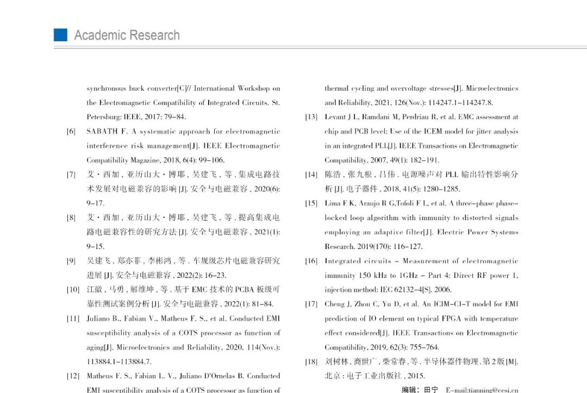The height and width of the screenshot is (393, 587).
Task: Select reference number [6] by SABATH F.
Action: tap(71, 132)
